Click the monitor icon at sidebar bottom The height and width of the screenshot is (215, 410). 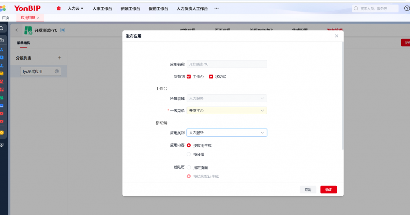2,145
